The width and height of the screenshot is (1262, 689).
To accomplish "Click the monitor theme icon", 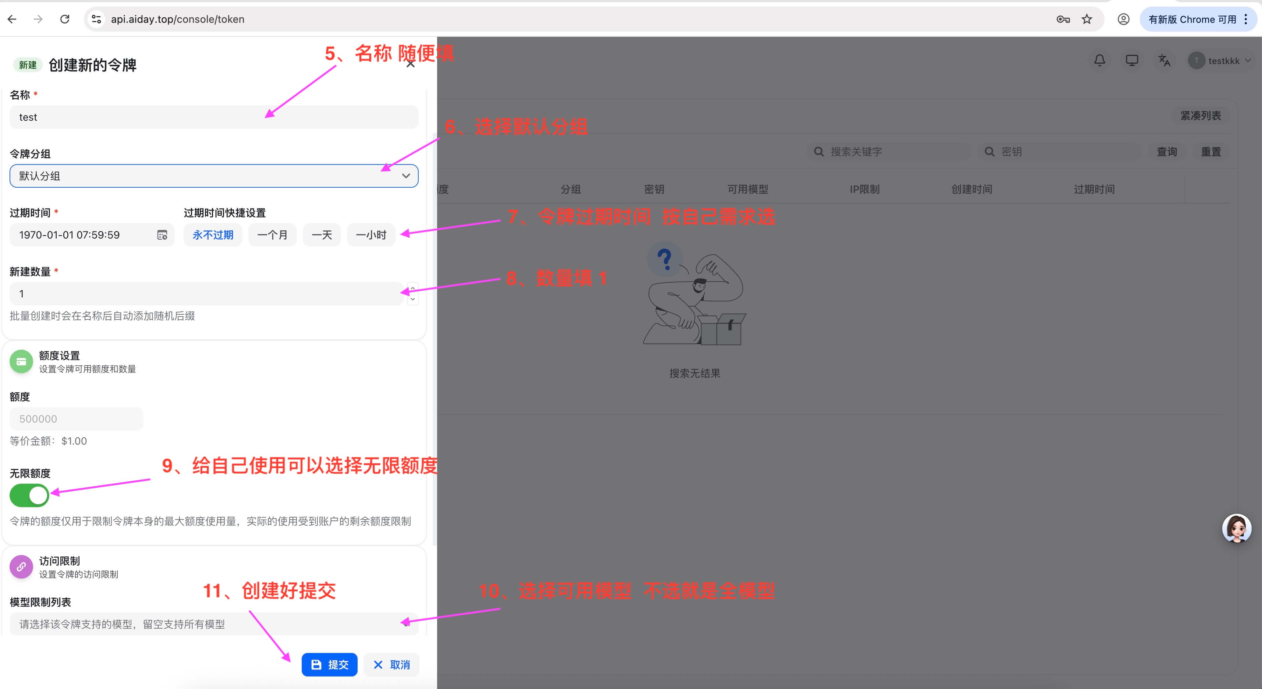I will point(1132,60).
